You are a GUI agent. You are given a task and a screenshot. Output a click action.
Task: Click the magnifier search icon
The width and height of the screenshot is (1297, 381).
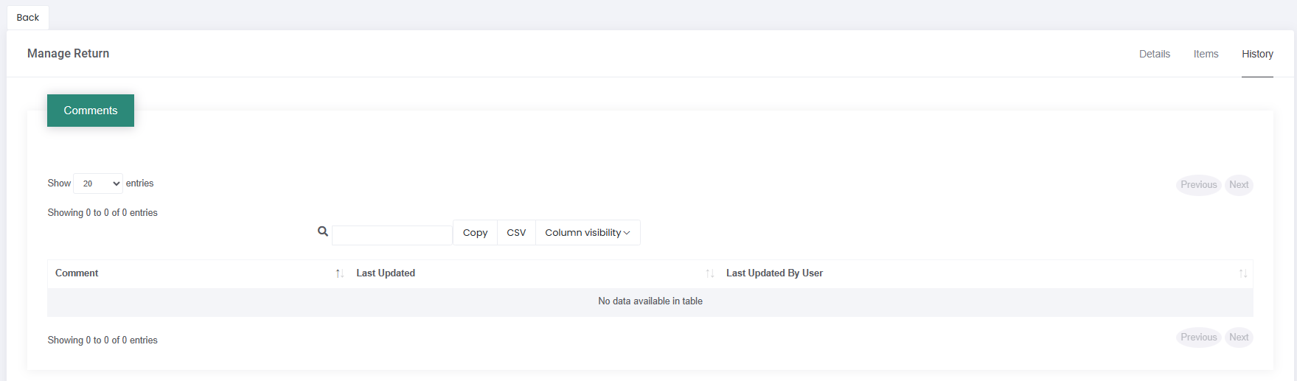point(323,231)
